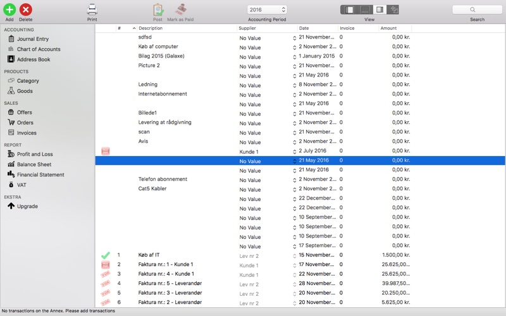Select the Cat5 Kabler description

tap(152, 188)
